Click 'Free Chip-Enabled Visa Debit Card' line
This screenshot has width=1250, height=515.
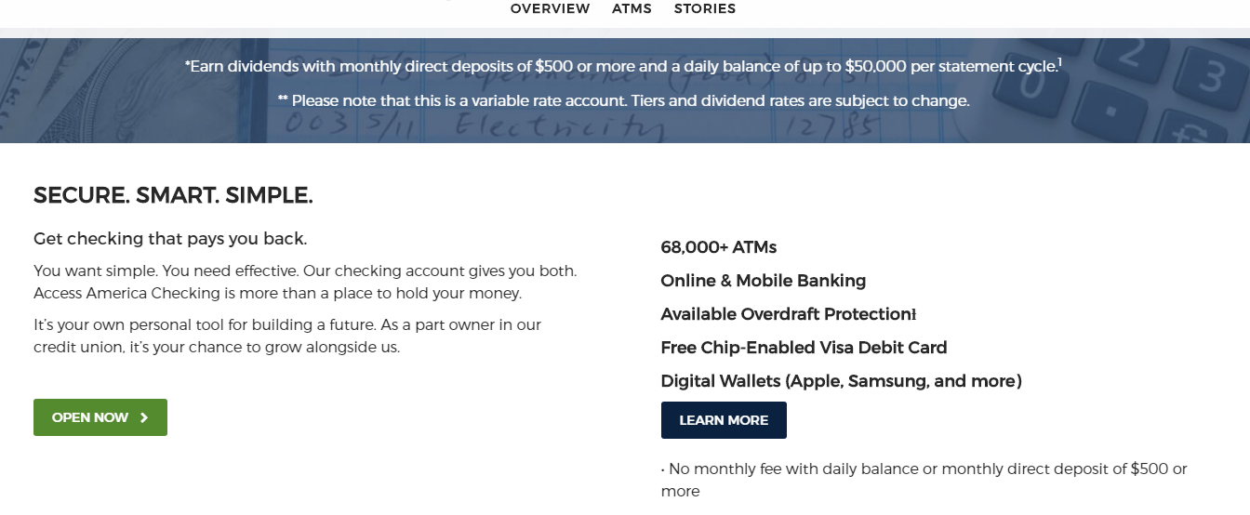click(x=804, y=348)
